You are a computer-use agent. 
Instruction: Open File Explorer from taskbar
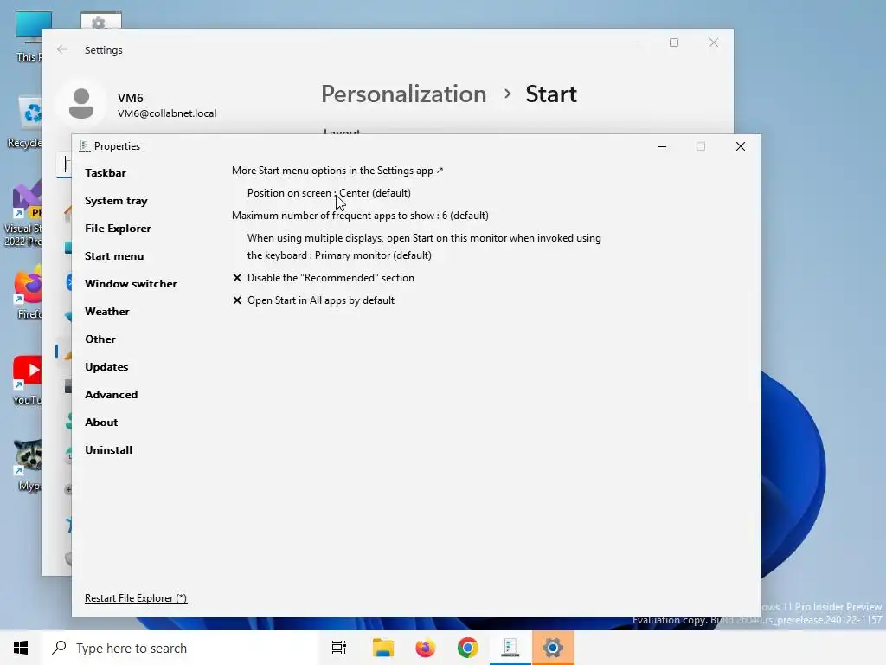coord(382,648)
